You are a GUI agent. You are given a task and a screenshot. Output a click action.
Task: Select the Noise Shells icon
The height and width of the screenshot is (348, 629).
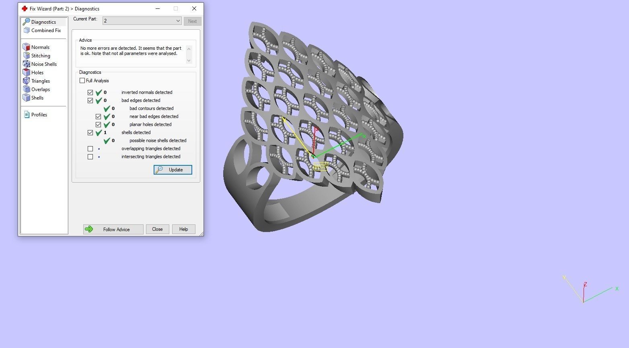pyautogui.click(x=27, y=64)
